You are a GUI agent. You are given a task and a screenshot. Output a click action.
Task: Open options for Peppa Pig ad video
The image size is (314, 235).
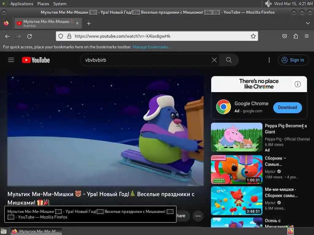click(303, 126)
